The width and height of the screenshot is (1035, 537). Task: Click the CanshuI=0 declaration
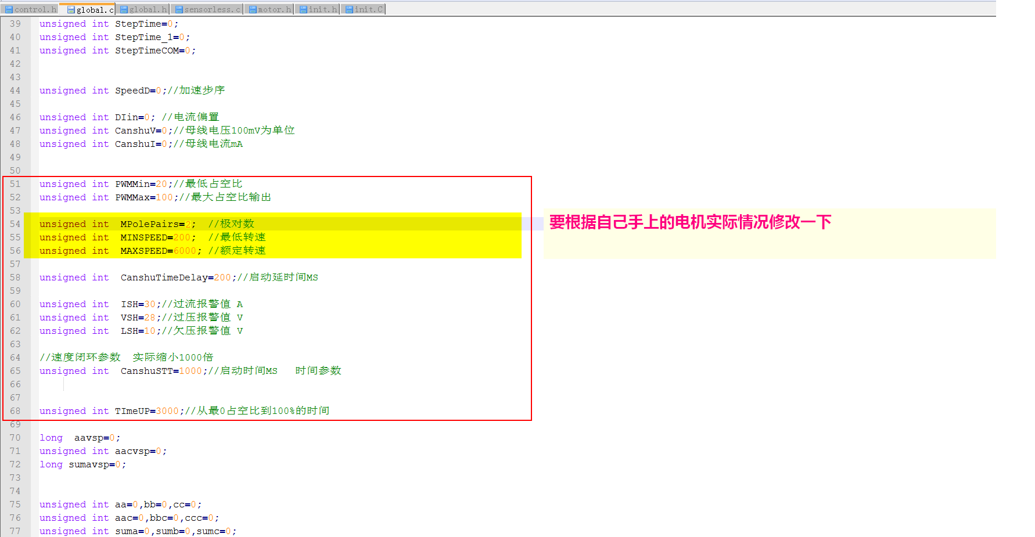141,144
